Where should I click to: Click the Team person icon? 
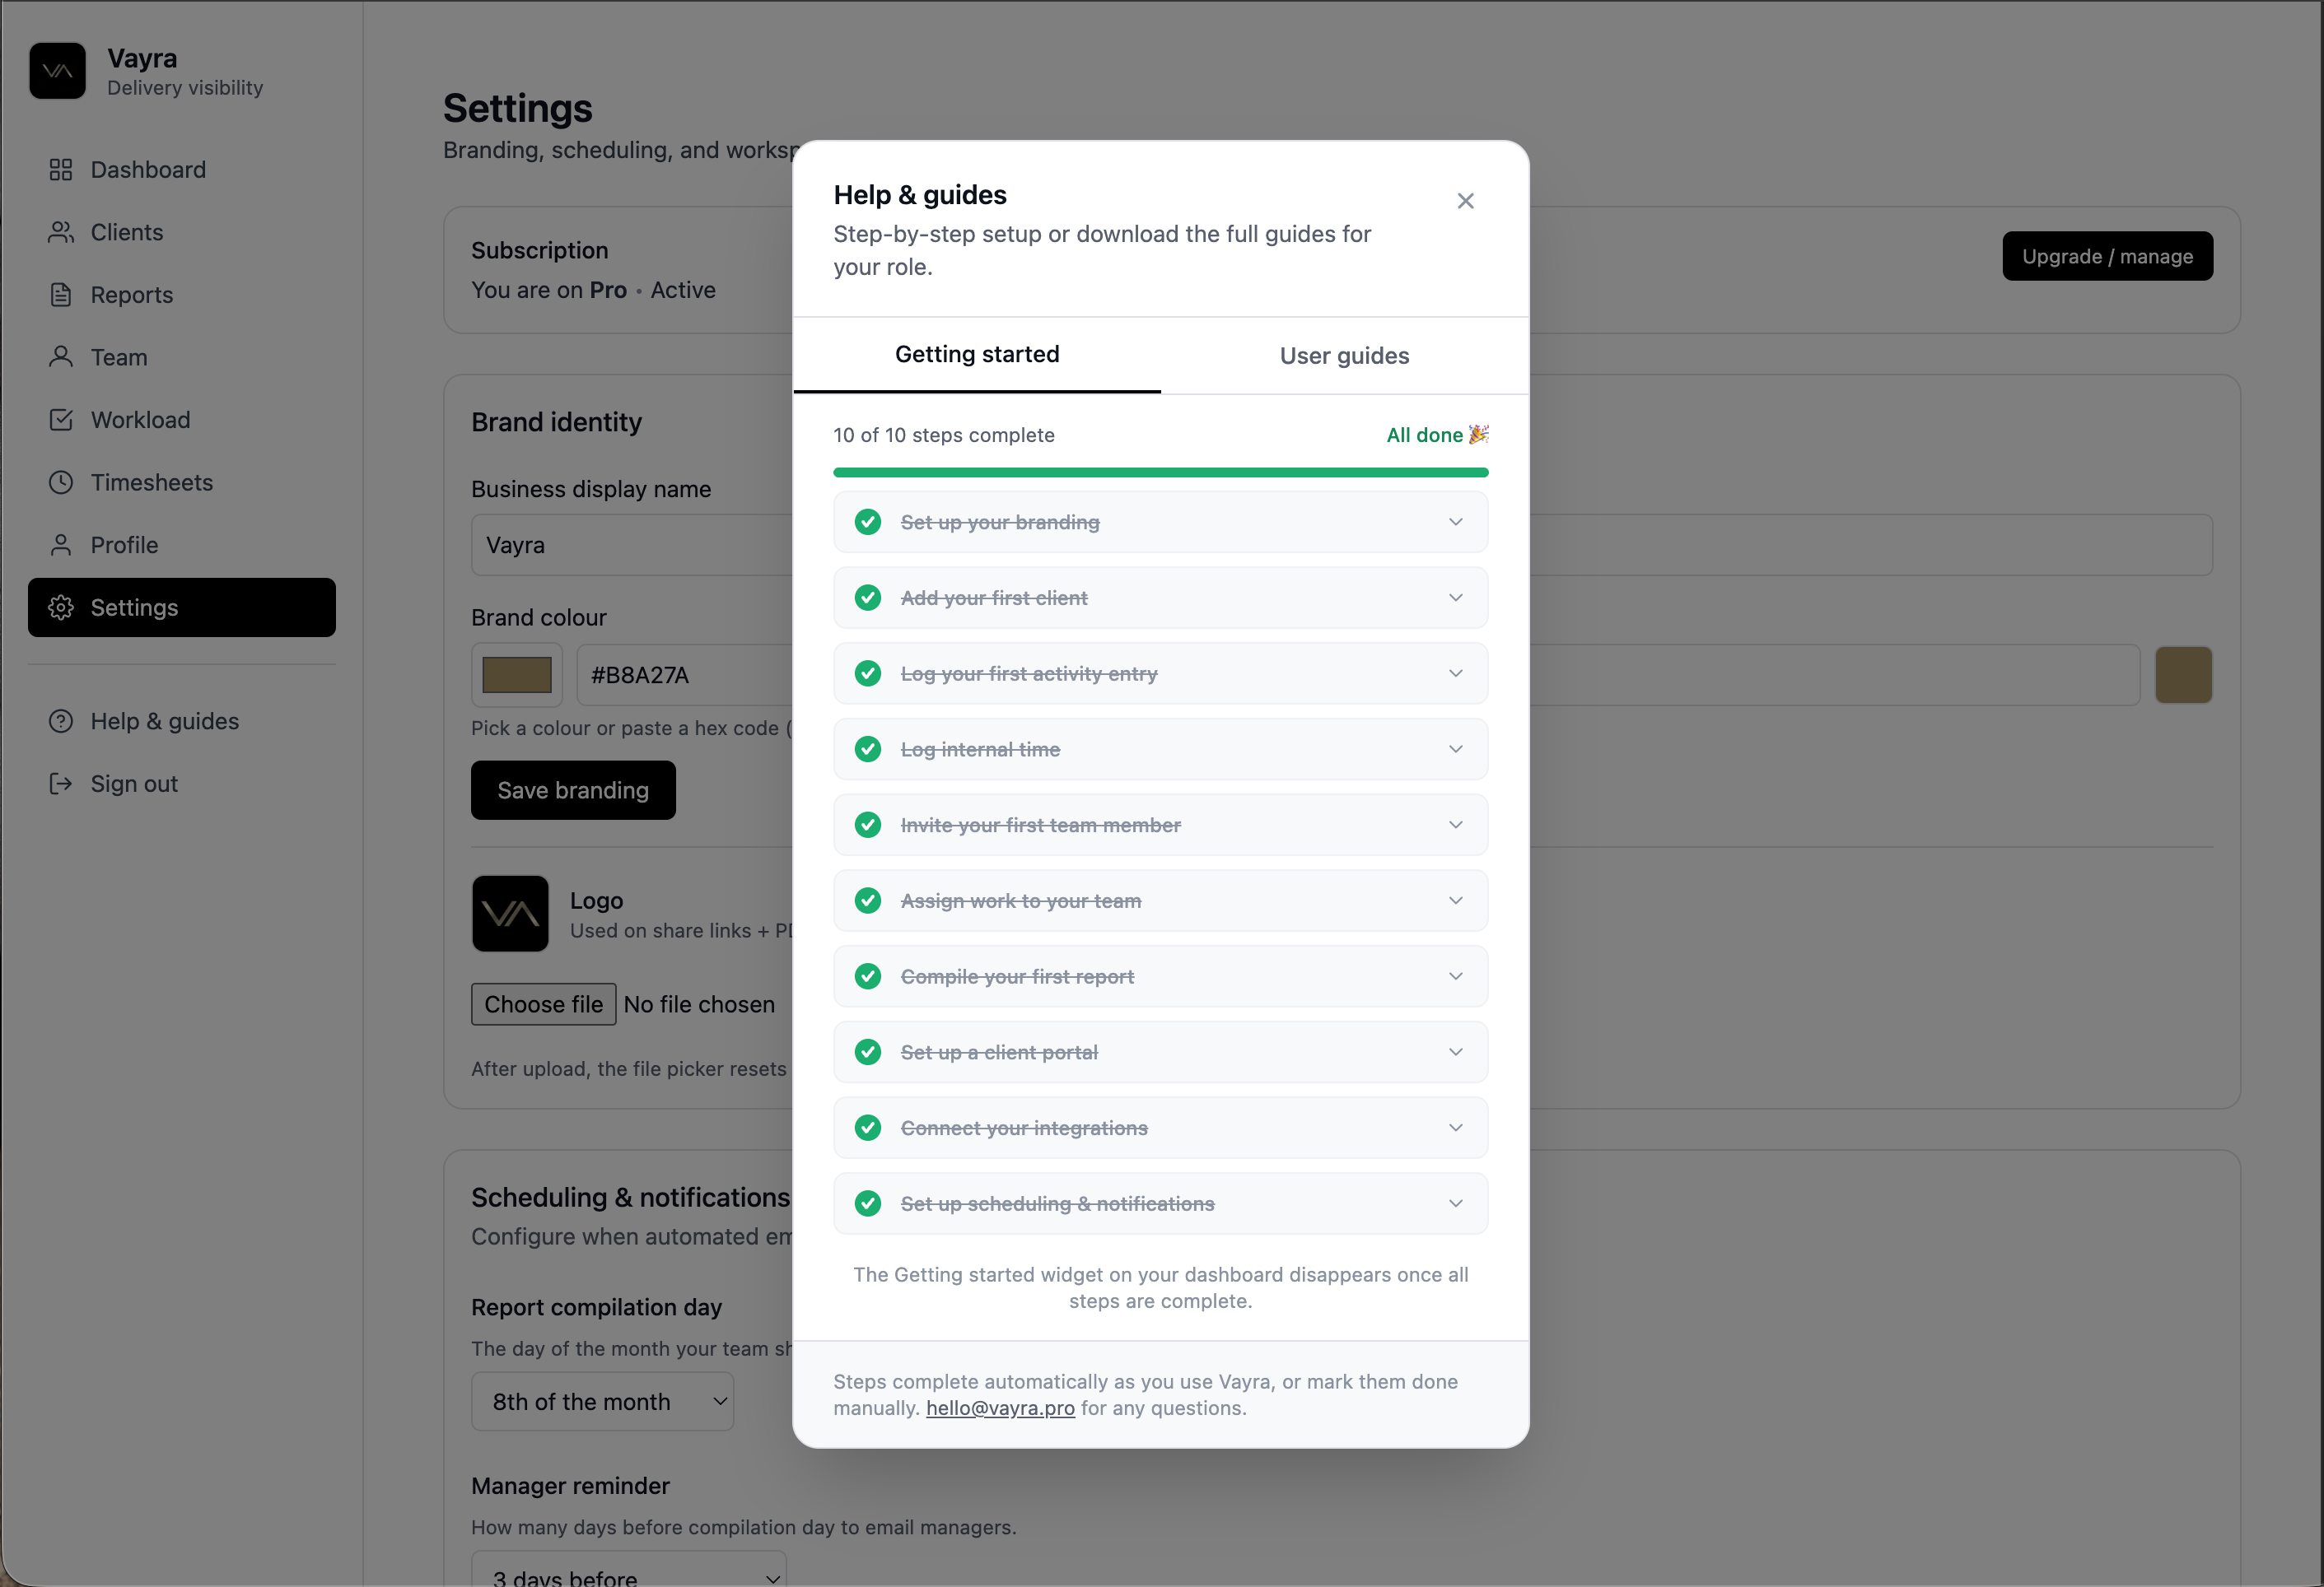pos(61,356)
